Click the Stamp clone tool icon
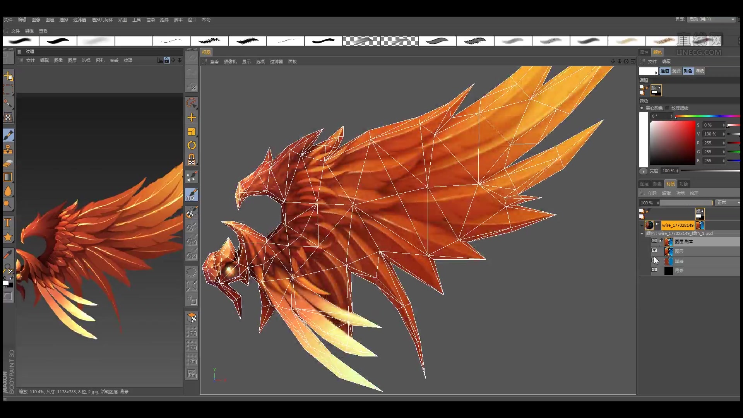The width and height of the screenshot is (743, 418). coord(9,149)
